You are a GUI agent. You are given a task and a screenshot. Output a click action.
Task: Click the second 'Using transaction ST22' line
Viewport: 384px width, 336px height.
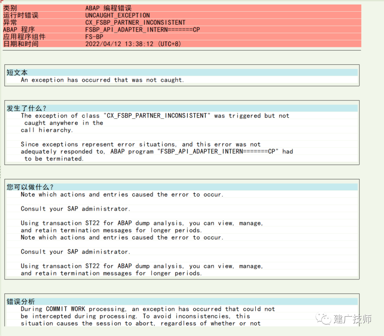[x=142, y=266]
